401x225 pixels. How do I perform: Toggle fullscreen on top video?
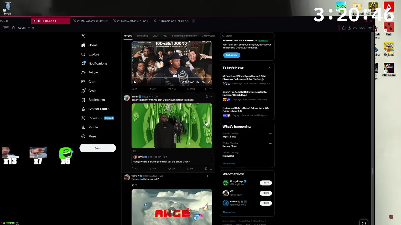point(209,82)
